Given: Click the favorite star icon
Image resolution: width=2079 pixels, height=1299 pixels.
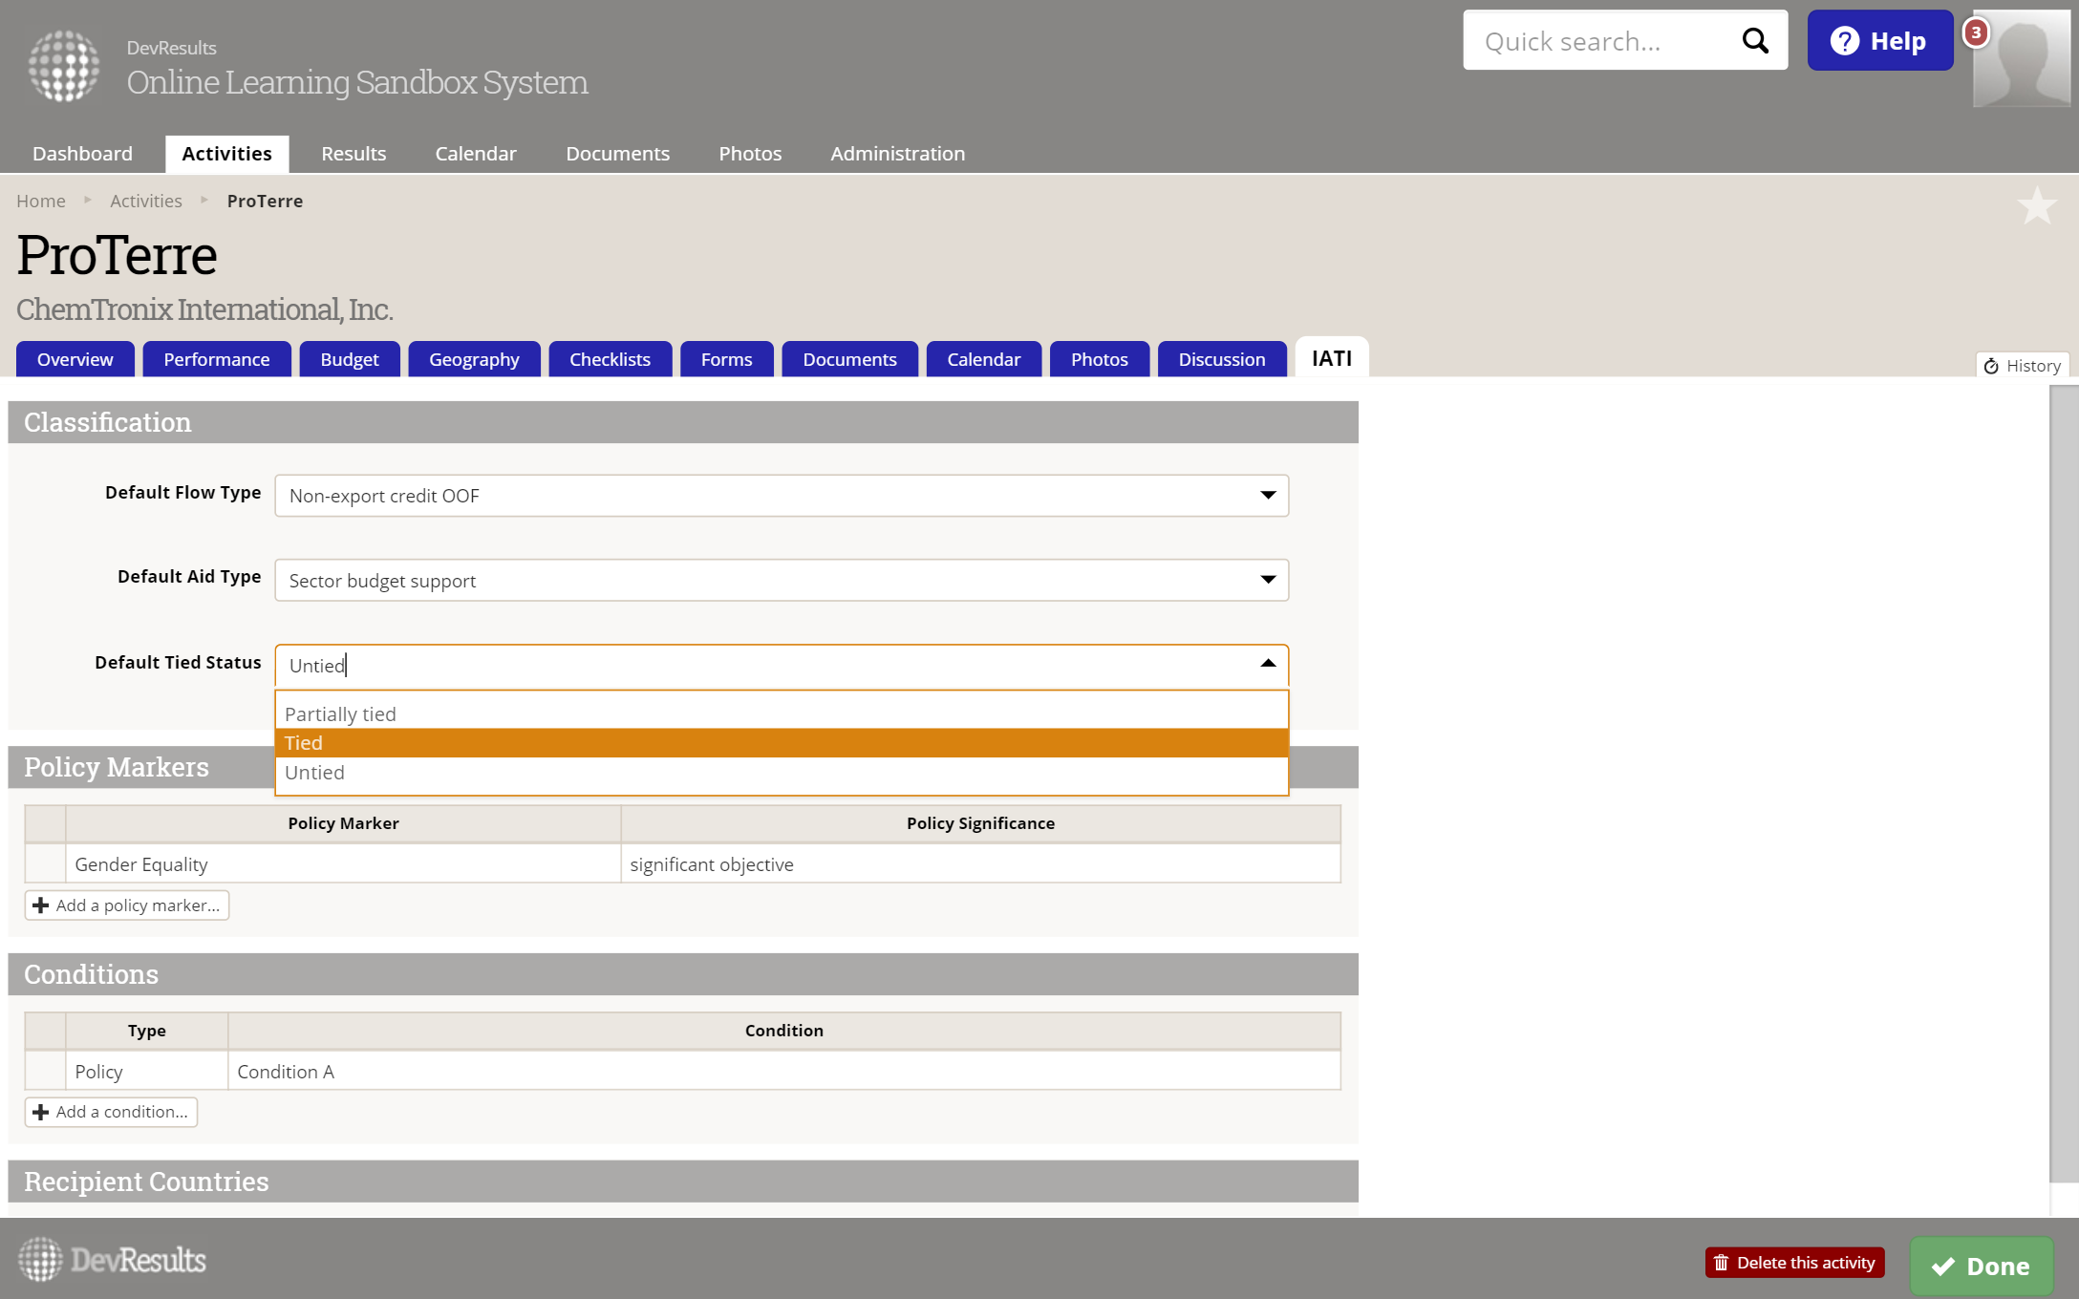Looking at the screenshot, I should tap(2036, 206).
